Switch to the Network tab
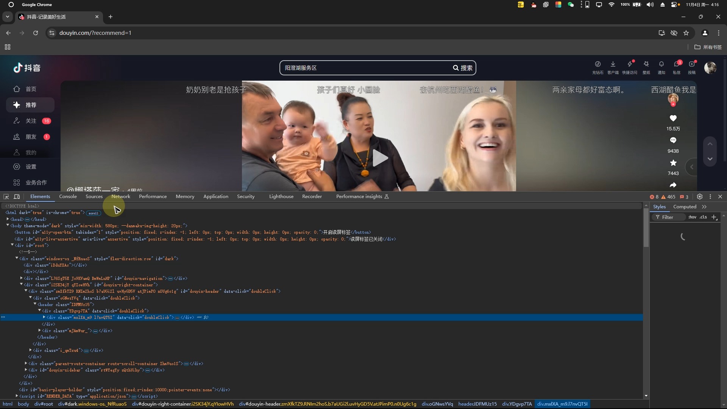The height and width of the screenshot is (409, 727). (x=121, y=197)
